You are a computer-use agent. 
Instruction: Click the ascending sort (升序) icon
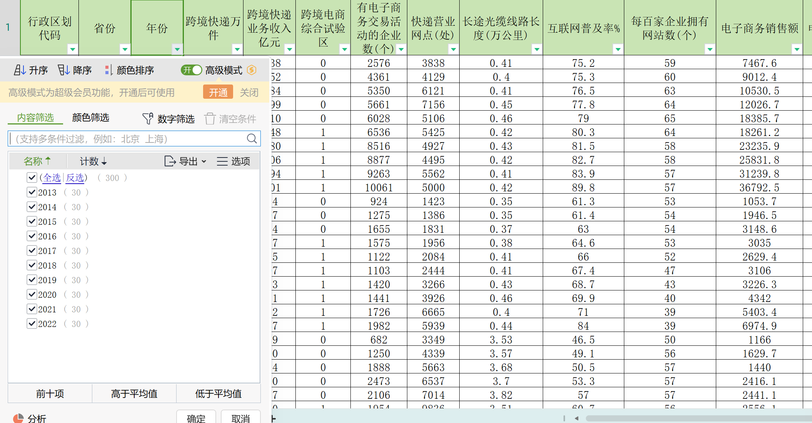pyautogui.click(x=20, y=70)
